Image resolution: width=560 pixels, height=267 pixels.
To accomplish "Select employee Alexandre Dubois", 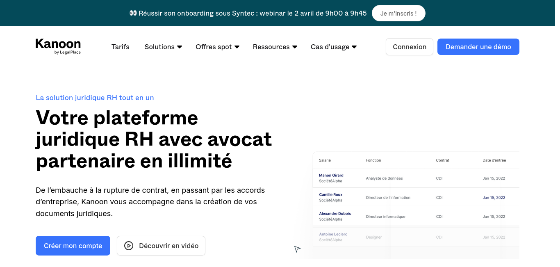I will click(x=335, y=214).
